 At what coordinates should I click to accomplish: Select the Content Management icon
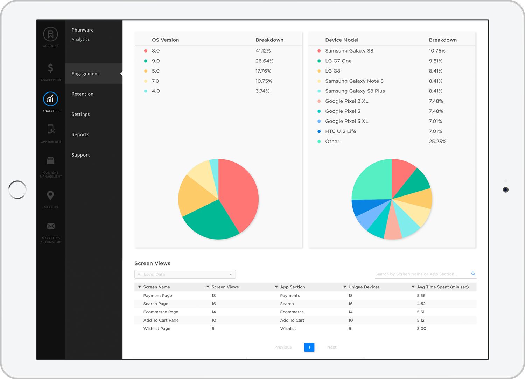coord(50,160)
